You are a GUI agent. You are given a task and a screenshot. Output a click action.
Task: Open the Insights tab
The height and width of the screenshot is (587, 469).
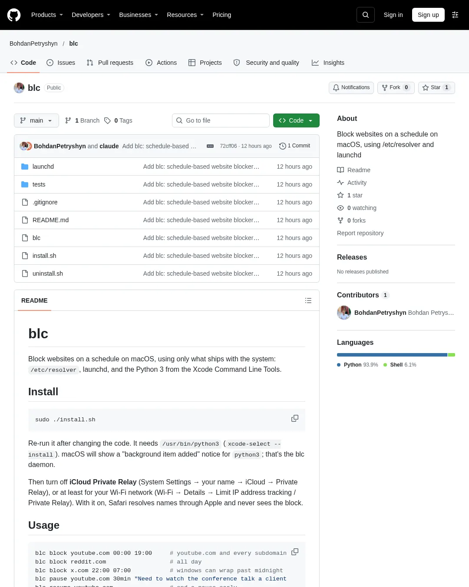click(328, 63)
